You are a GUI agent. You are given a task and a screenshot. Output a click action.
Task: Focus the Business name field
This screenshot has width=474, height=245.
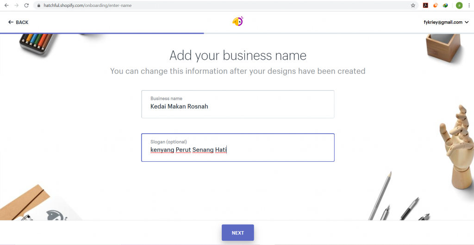click(237, 104)
